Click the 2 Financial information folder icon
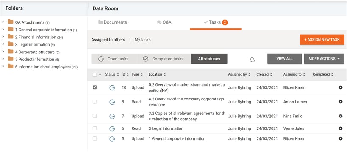 tap(11, 37)
